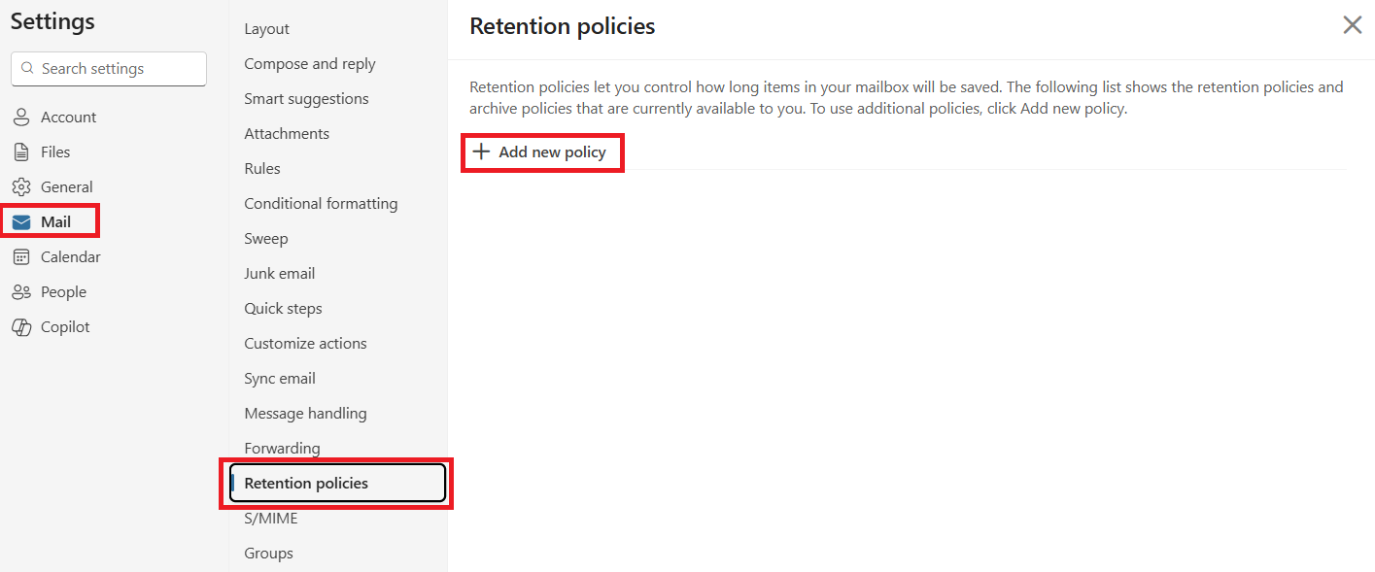Select Quick steps entry
The image size is (1375, 572).
283,309
